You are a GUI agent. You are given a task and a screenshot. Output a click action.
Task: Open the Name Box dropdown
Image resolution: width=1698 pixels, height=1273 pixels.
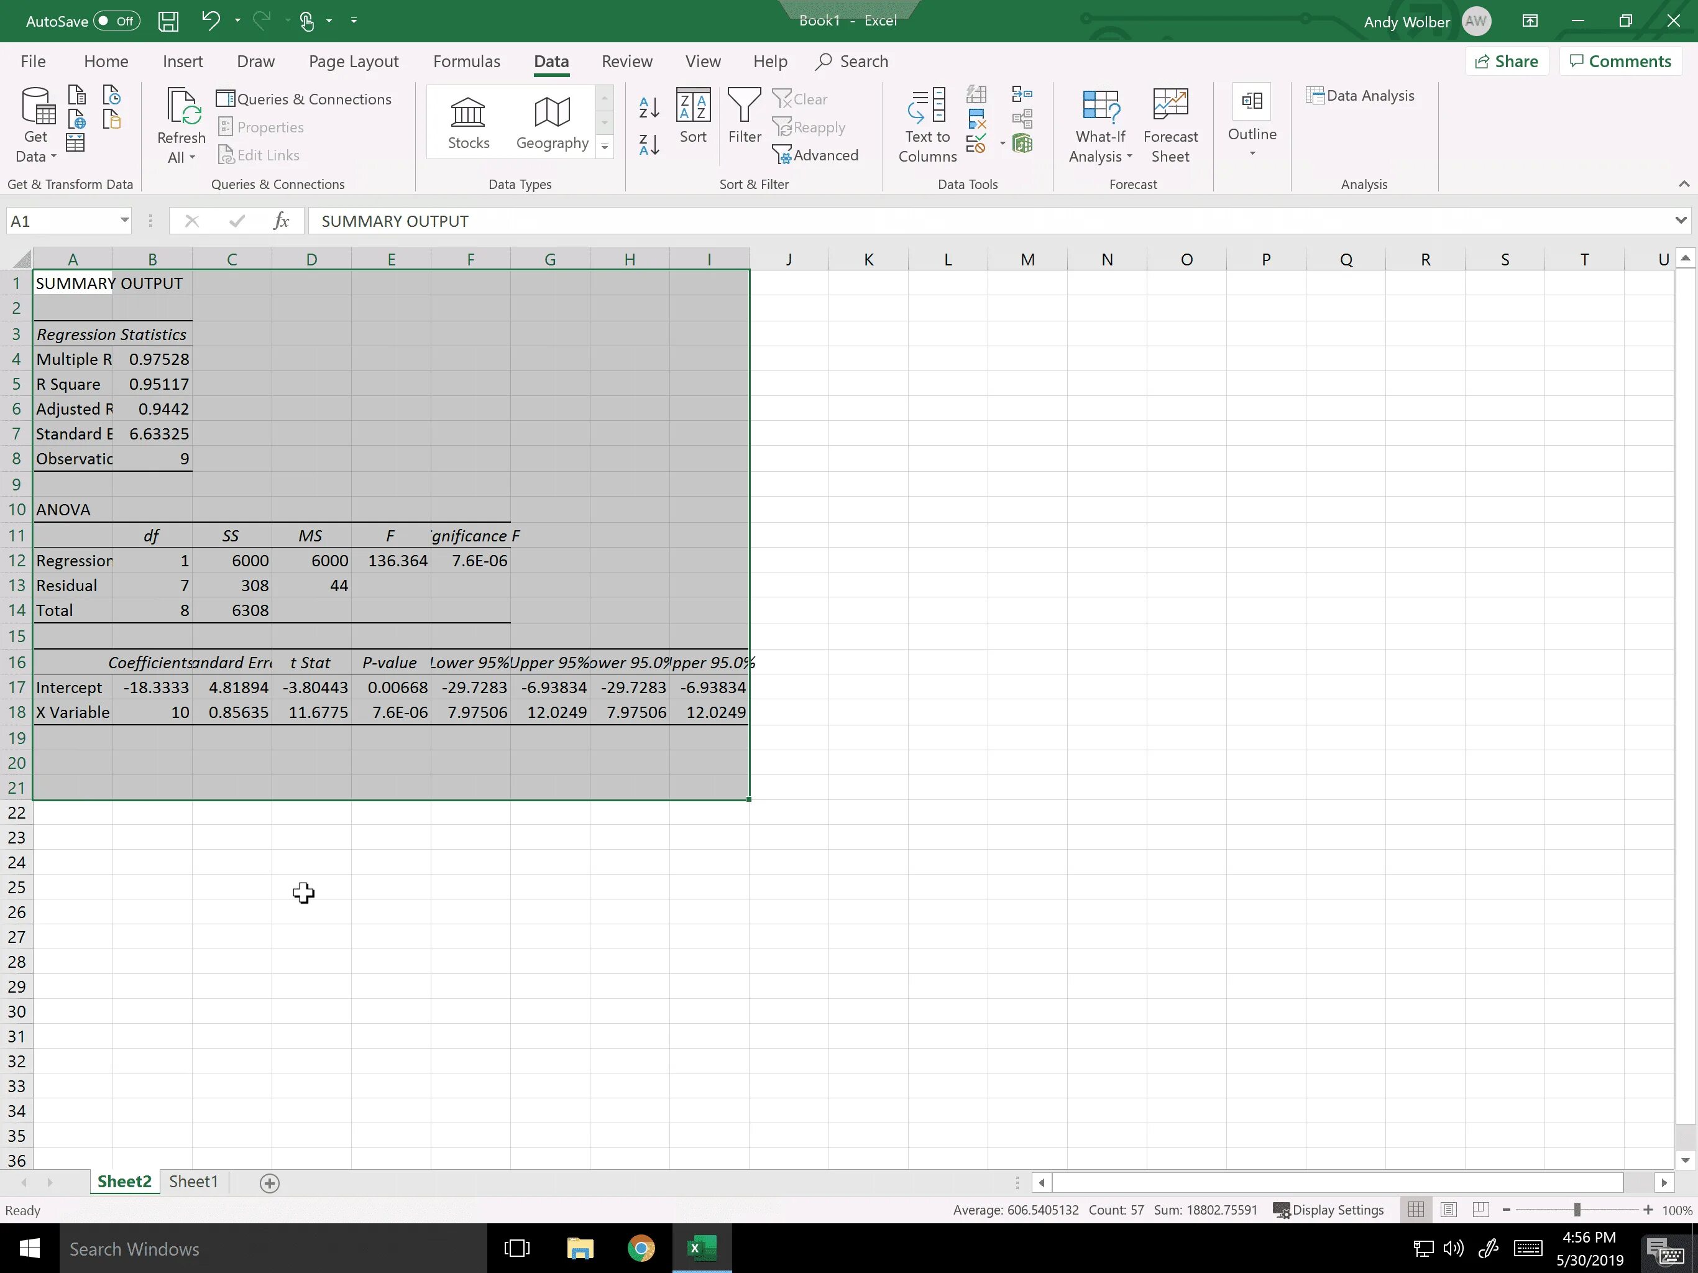(x=124, y=221)
